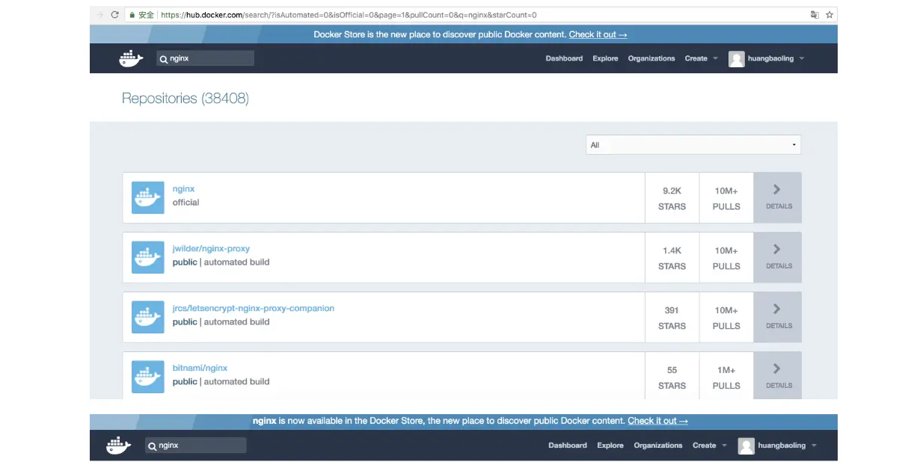Open Organizations in top navbar
Image resolution: width=914 pixels, height=462 pixels.
tap(651, 58)
